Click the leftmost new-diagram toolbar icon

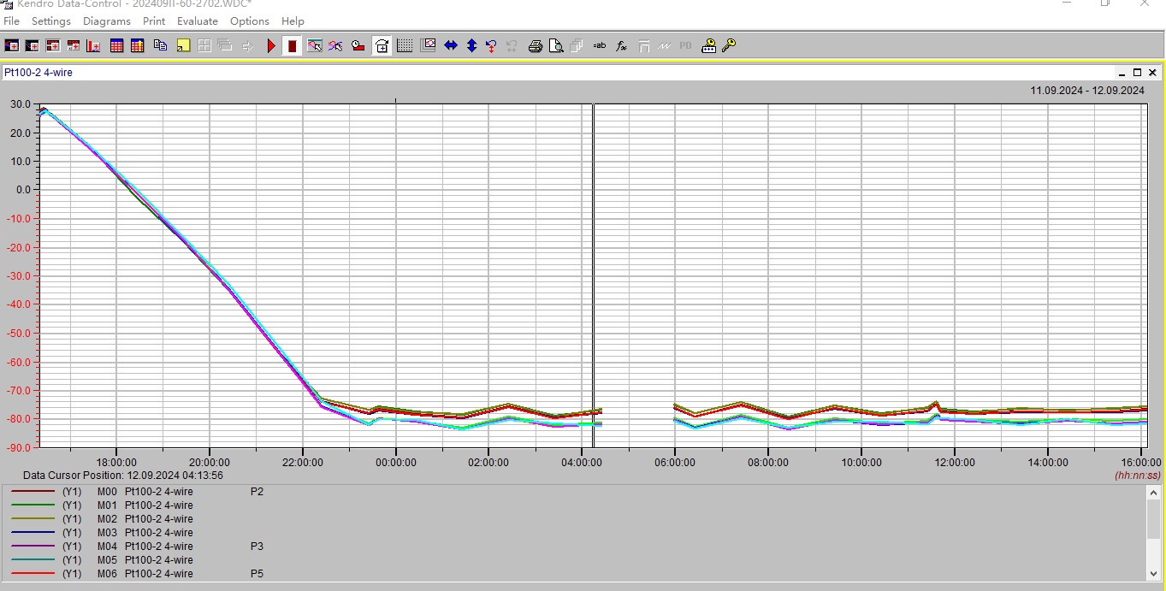tap(12, 46)
